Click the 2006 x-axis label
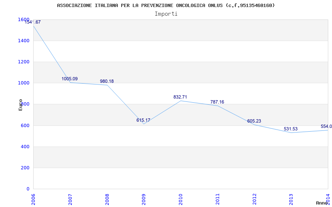Image resolution: width=332 pixels, height=207 pixels. coord(34,199)
